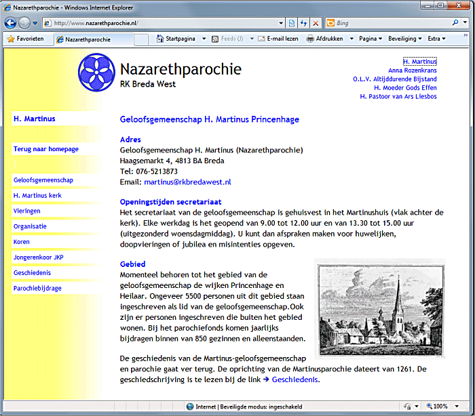Expand the Feeds dropdown arrow

(252, 39)
